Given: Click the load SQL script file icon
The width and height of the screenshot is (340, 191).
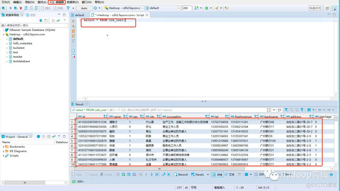Looking at the screenshot, I should [x=73, y=51].
